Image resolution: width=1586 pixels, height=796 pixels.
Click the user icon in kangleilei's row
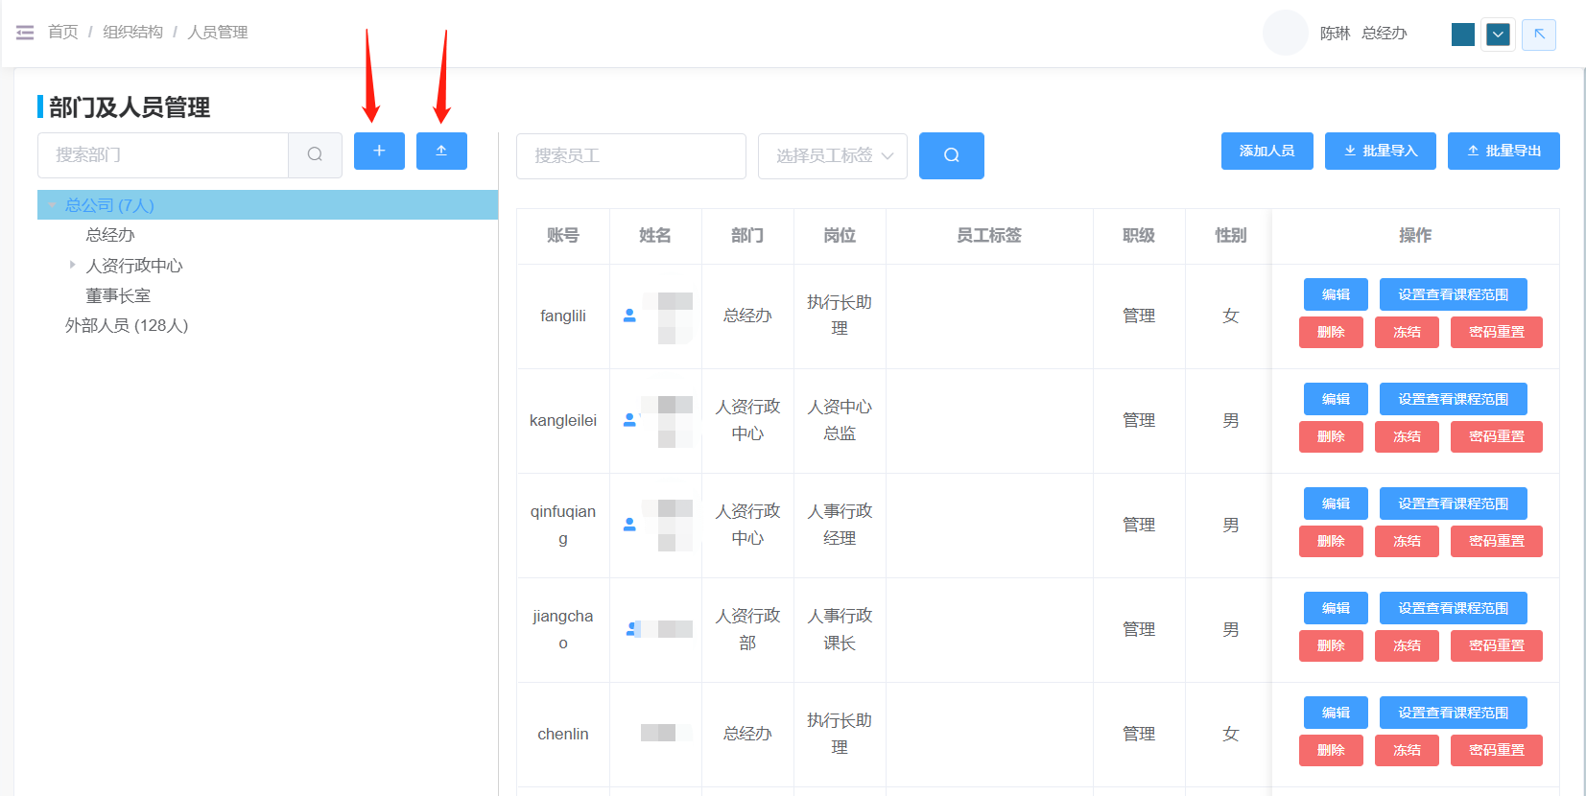click(x=629, y=420)
